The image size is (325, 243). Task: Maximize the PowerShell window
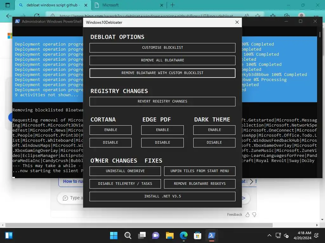click(301, 21)
